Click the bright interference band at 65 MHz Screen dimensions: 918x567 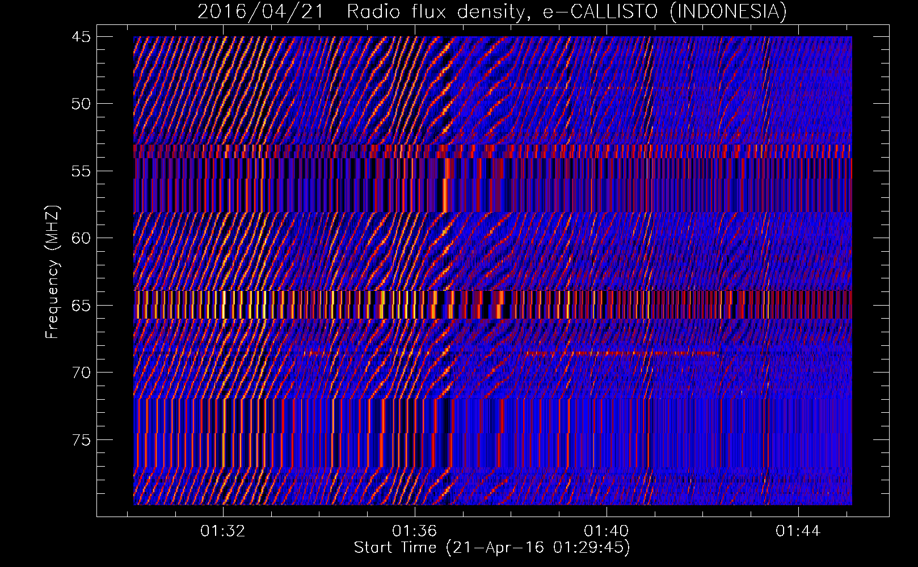[492, 304]
